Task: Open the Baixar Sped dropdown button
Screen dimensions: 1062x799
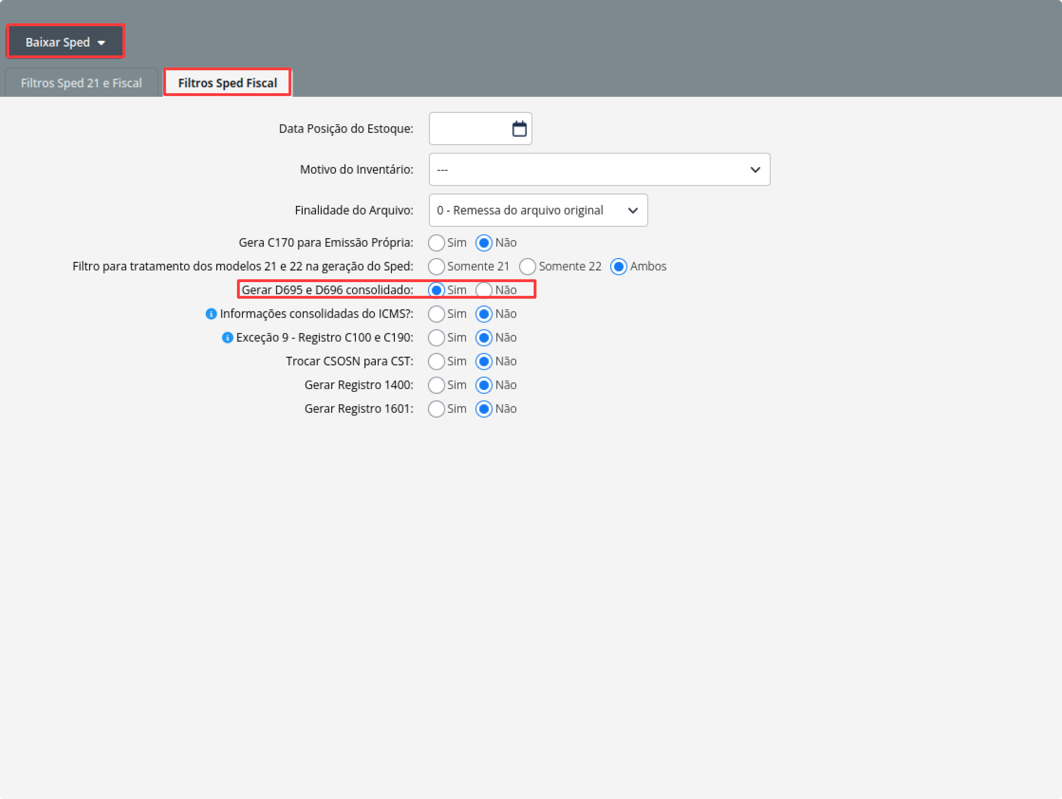Action: [x=65, y=42]
